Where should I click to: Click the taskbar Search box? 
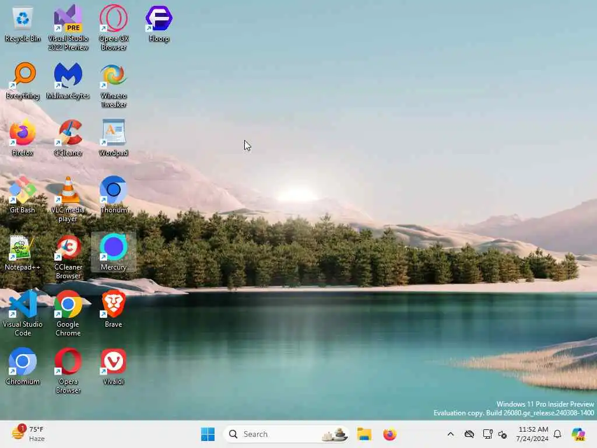click(286, 434)
